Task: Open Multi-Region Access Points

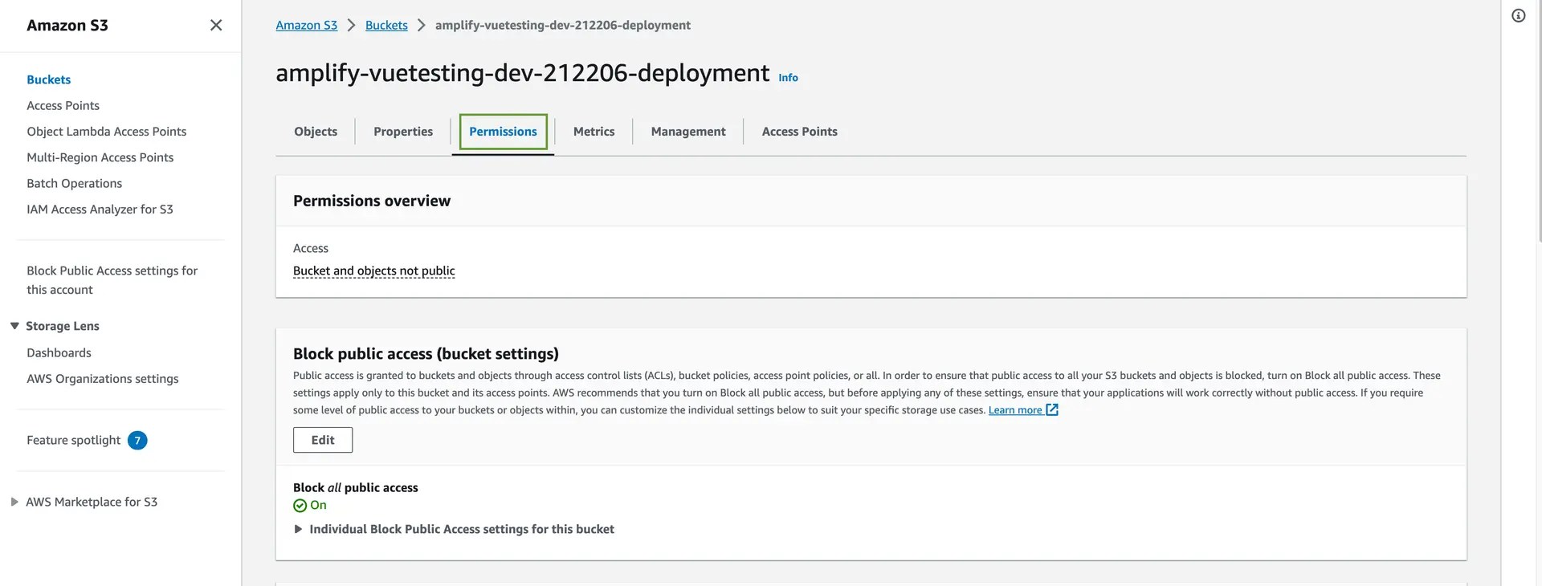Action: pyautogui.click(x=100, y=157)
